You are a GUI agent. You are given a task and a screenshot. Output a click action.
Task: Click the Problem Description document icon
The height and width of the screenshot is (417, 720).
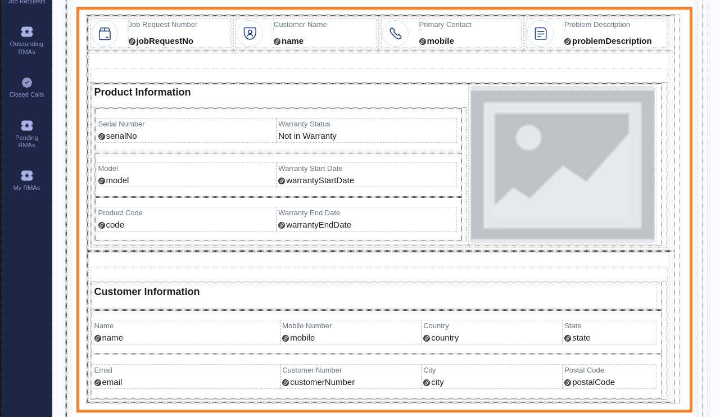click(x=540, y=34)
